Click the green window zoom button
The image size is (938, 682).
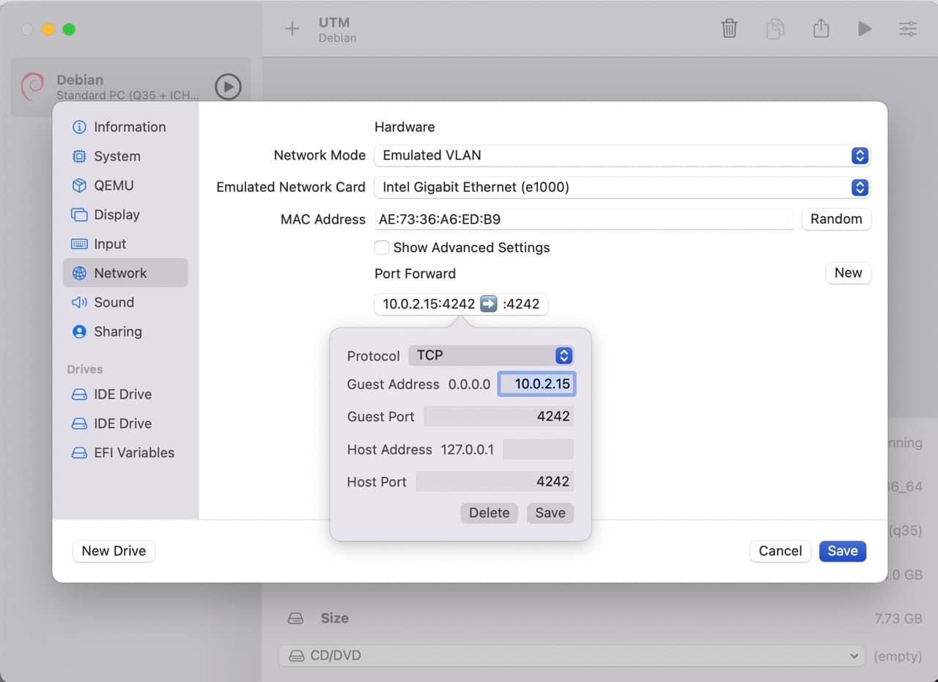(x=69, y=29)
